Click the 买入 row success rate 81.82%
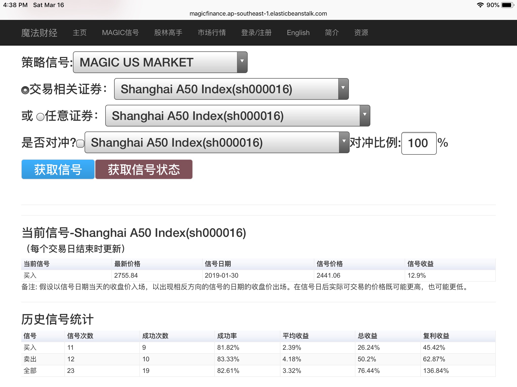517x387 pixels. [228, 347]
